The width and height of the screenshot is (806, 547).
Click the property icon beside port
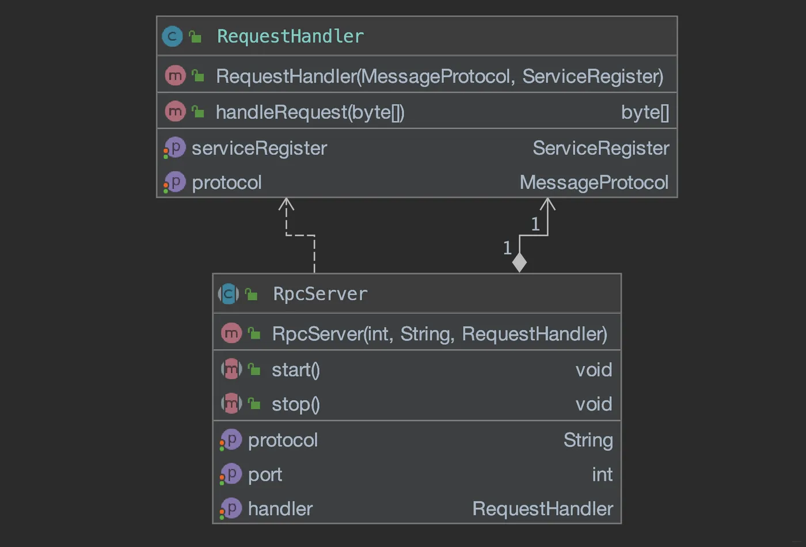[231, 474]
